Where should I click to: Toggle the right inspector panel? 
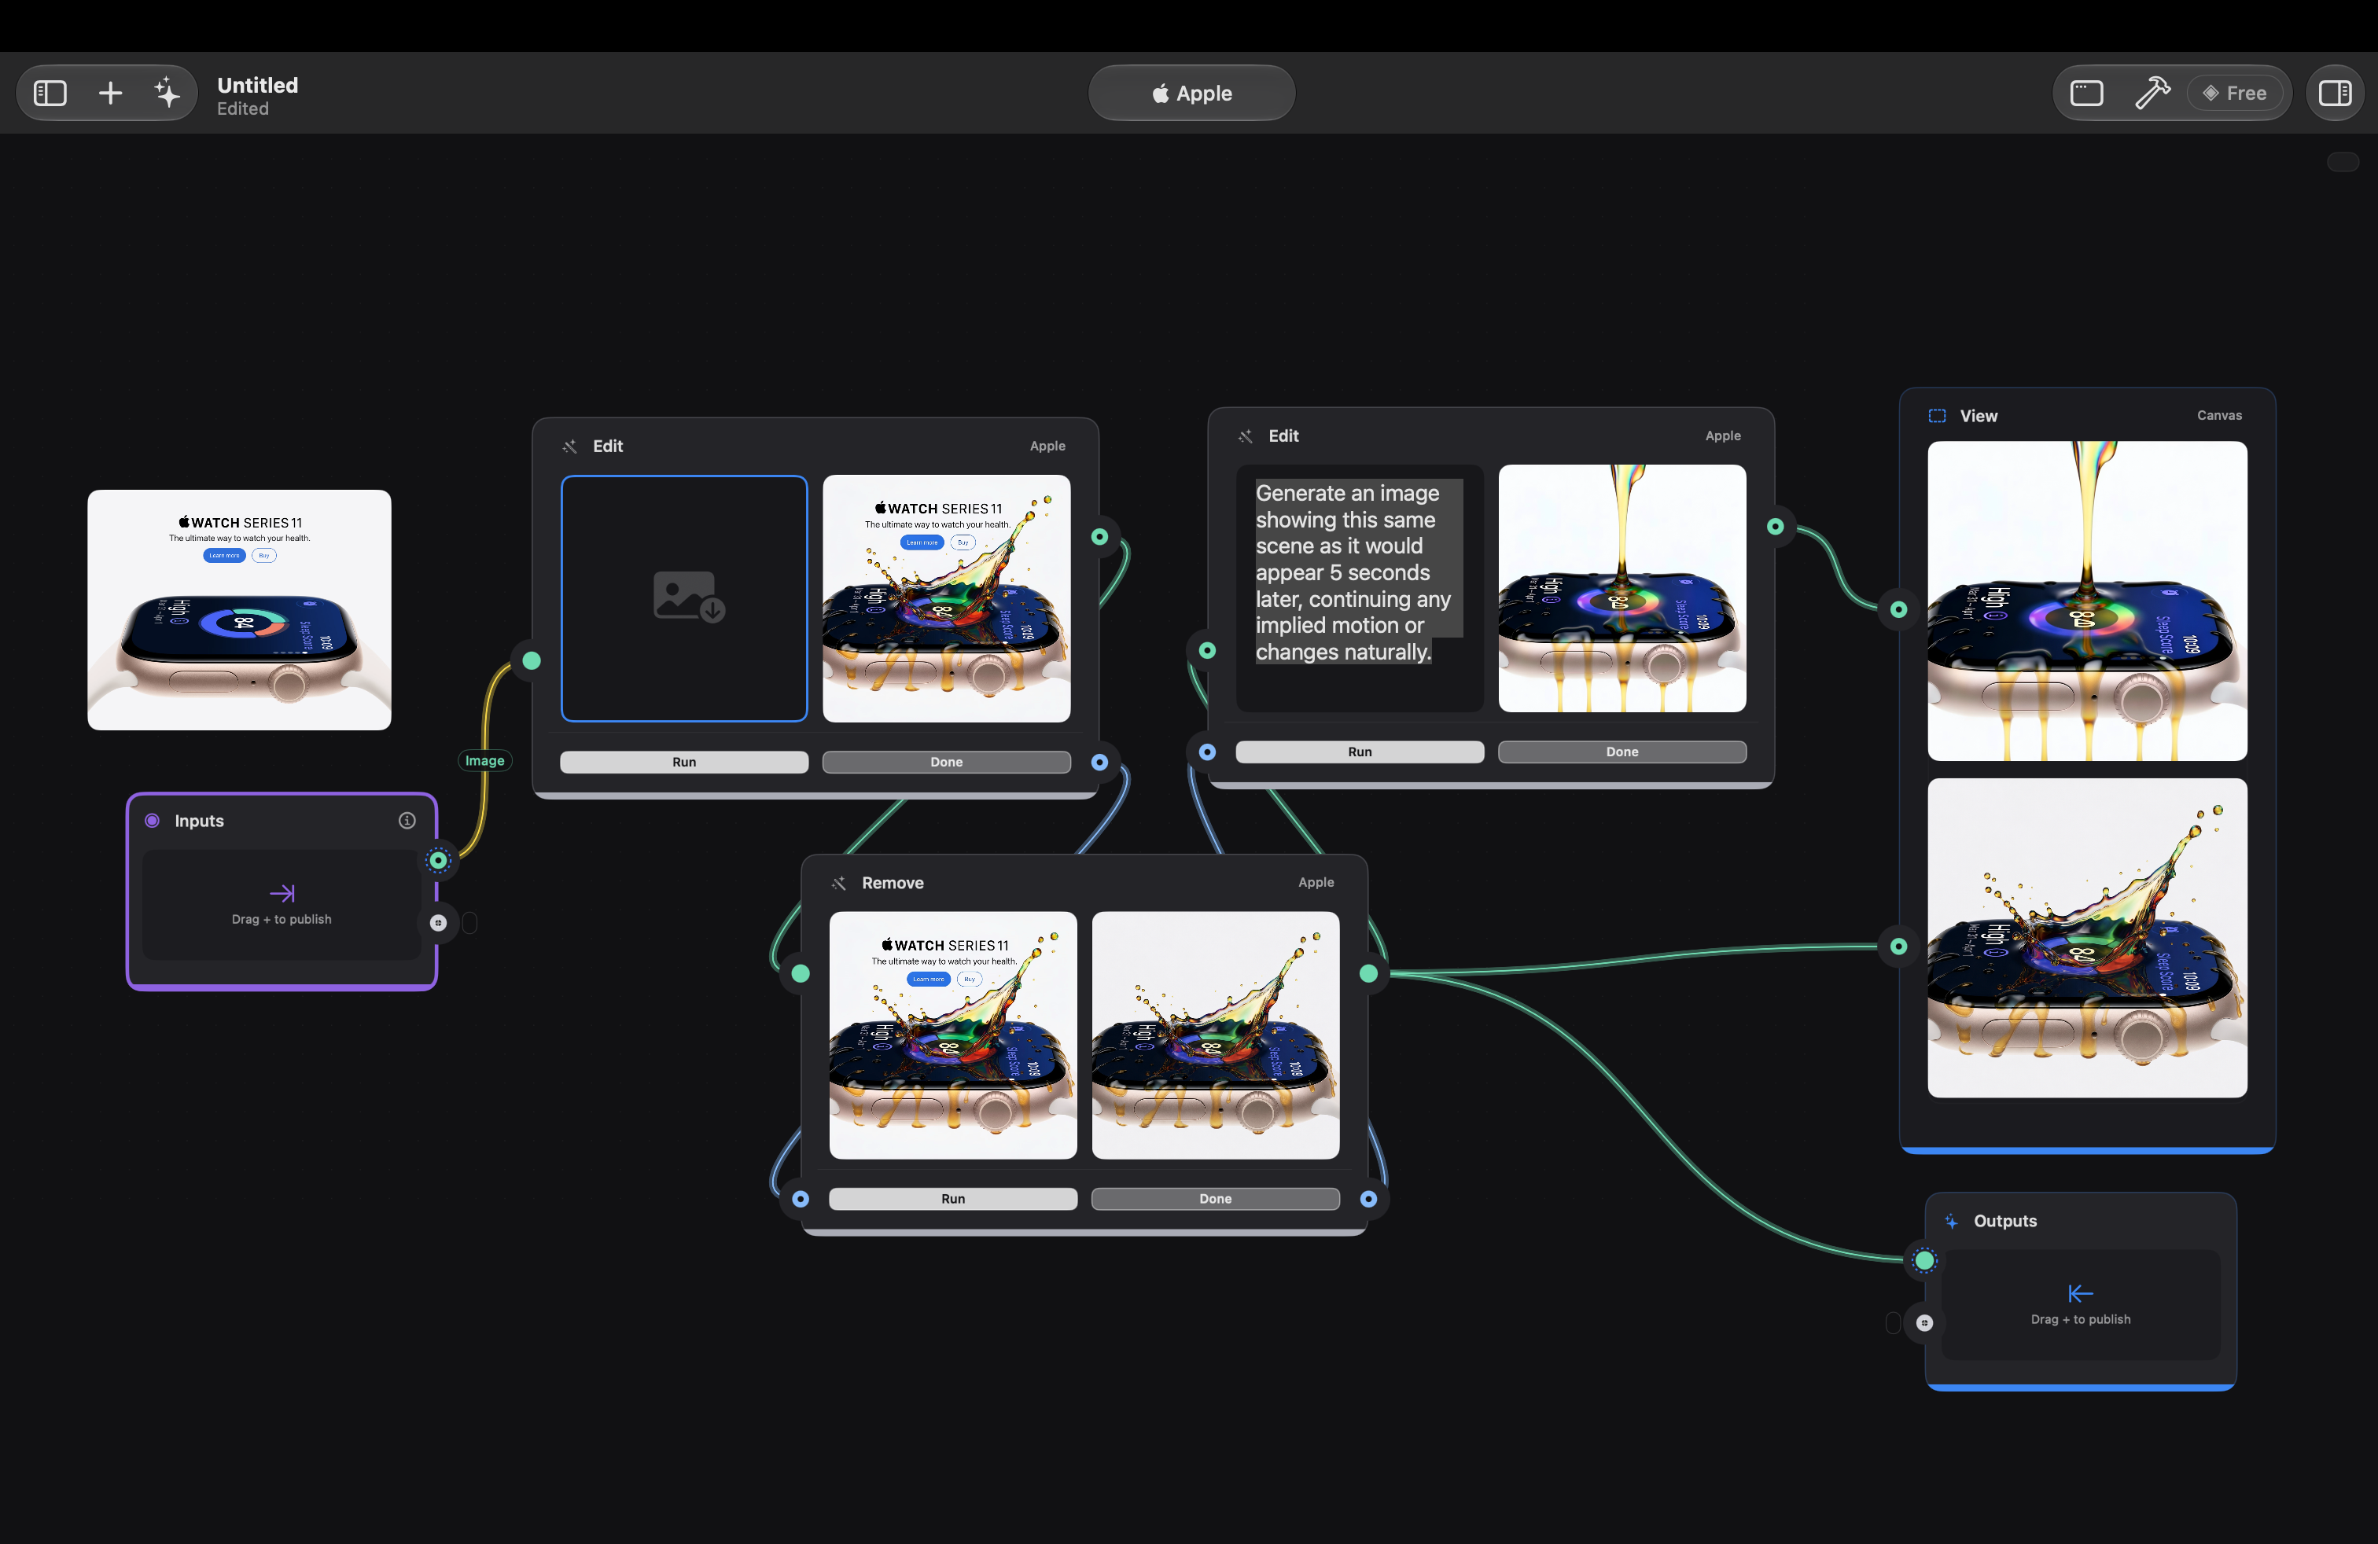coord(2335,93)
